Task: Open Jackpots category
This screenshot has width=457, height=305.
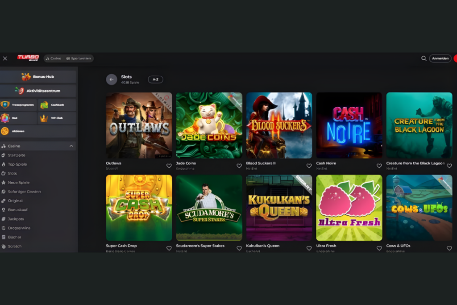Action: [x=16, y=219]
